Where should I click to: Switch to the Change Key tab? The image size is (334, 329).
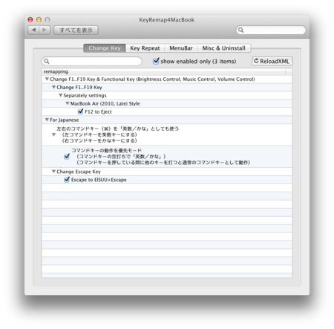(x=105, y=48)
